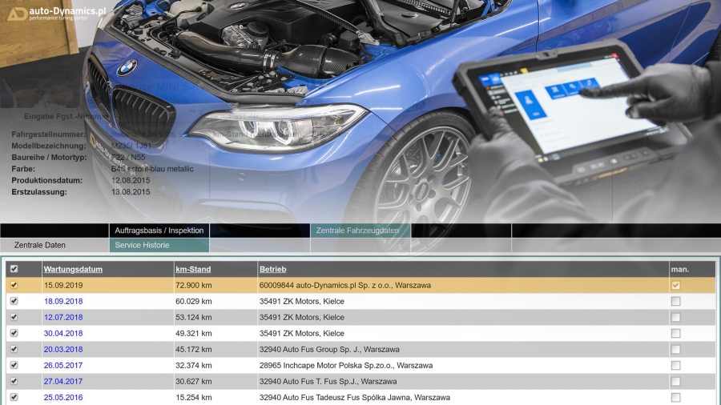Select the Service Historie tab
Screen dimensions: 721x405
coord(142,245)
